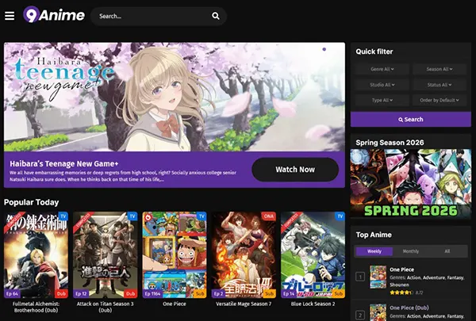Click Sub badge on One Piece poster
The width and height of the screenshot is (476, 321).
pyautogui.click(x=200, y=294)
